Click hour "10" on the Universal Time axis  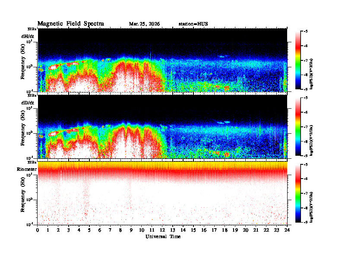pos(142,230)
